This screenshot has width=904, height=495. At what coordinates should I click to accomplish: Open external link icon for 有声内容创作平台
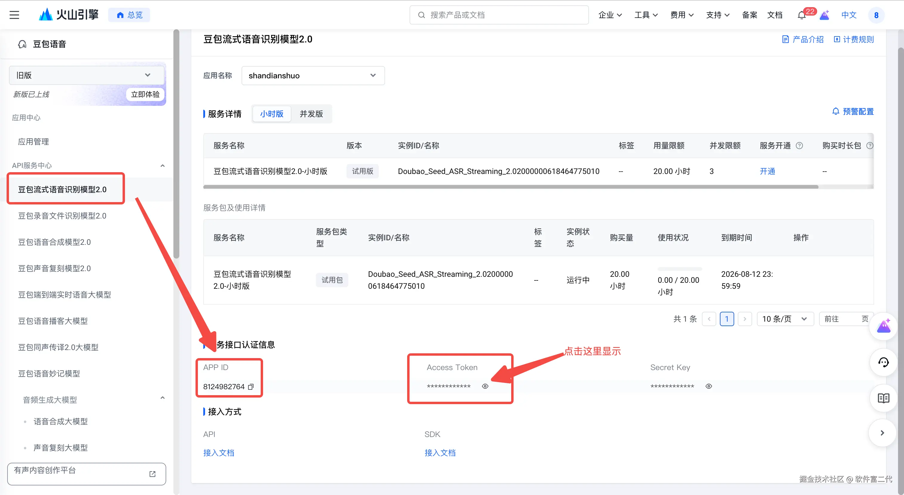pyautogui.click(x=152, y=474)
